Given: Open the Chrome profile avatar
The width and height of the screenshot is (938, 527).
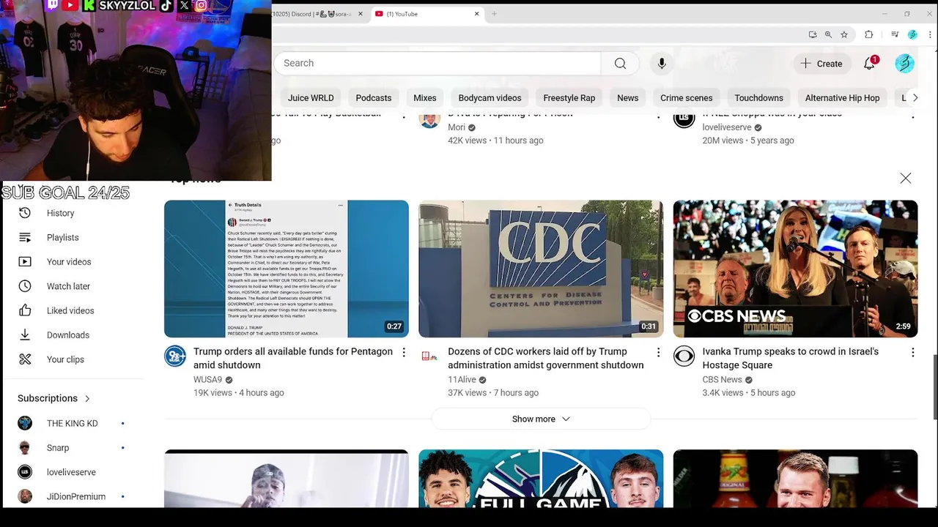Looking at the screenshot, I should pos(912,34).
